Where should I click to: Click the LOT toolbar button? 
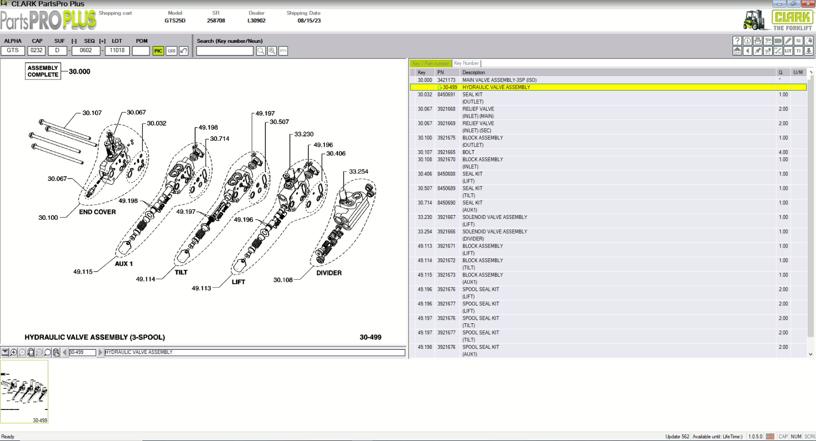pyautogui.click(x=788, y=51)
